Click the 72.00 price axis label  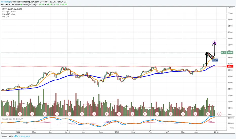tap(230, 13)
